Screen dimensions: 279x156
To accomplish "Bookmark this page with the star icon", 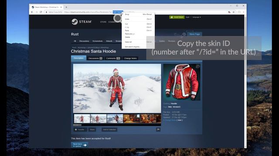I will click(234, 12).
